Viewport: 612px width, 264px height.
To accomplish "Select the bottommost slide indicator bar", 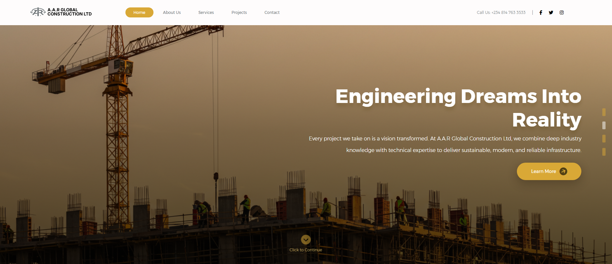I will point(604,152).
